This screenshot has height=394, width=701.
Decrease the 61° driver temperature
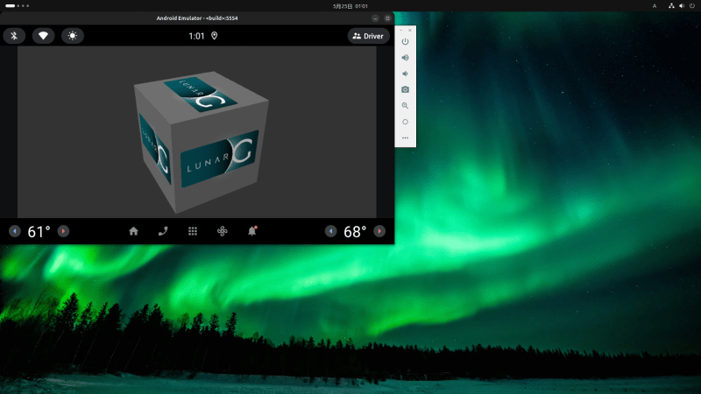(x=15, y=231)
